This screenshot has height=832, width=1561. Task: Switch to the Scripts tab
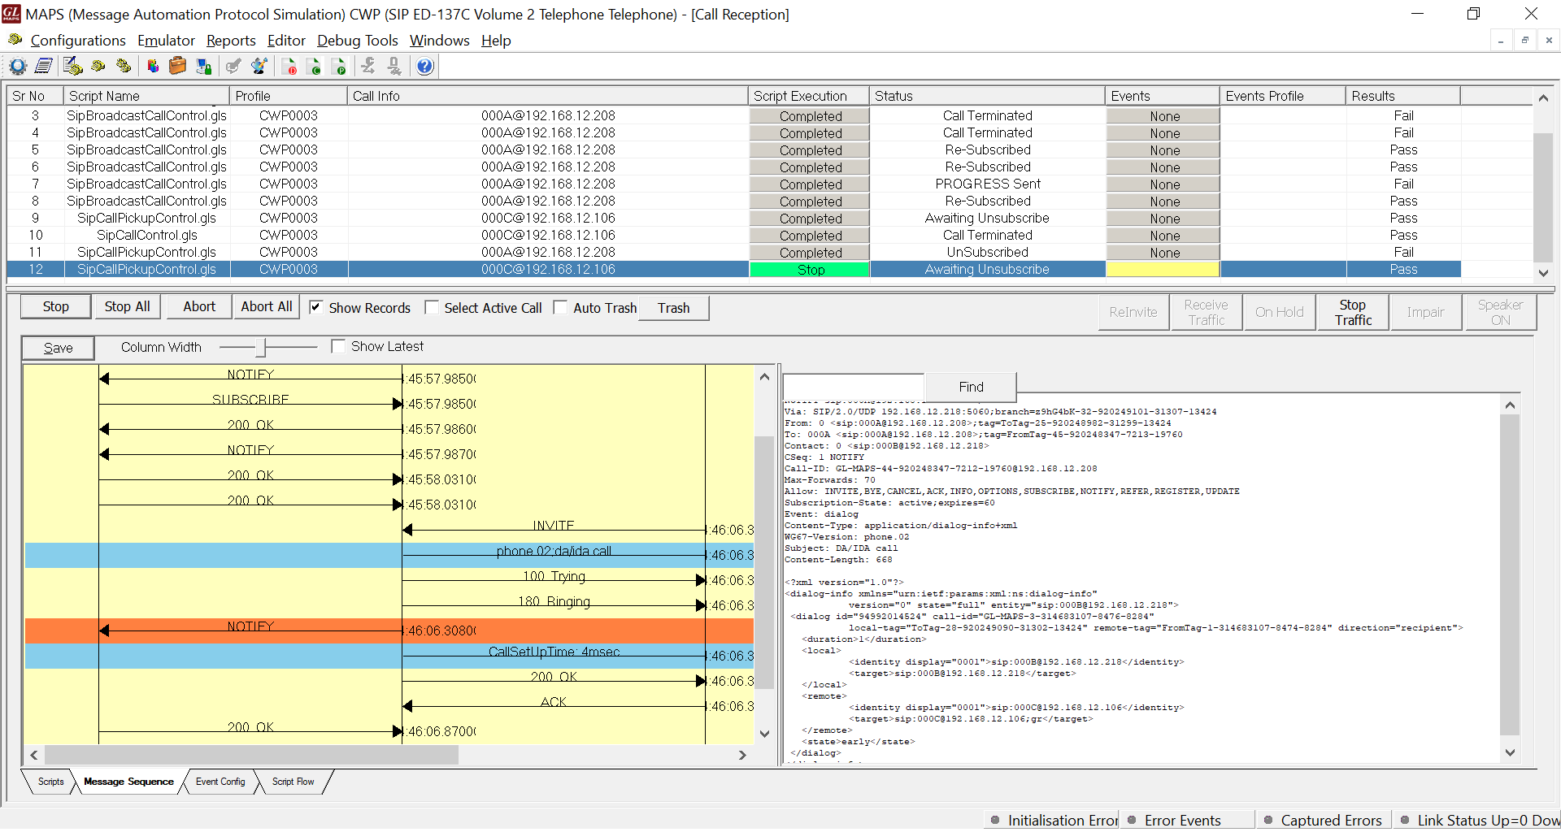(50, 782)
